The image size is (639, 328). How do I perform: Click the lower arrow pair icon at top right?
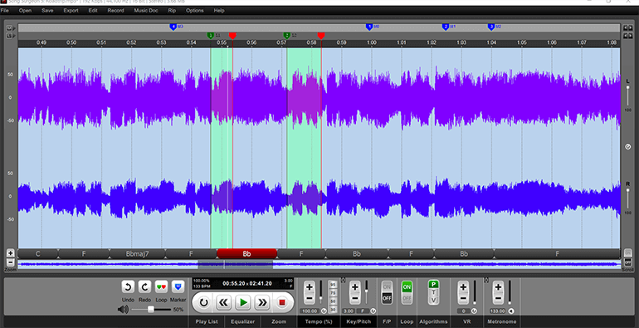point(628,36)
